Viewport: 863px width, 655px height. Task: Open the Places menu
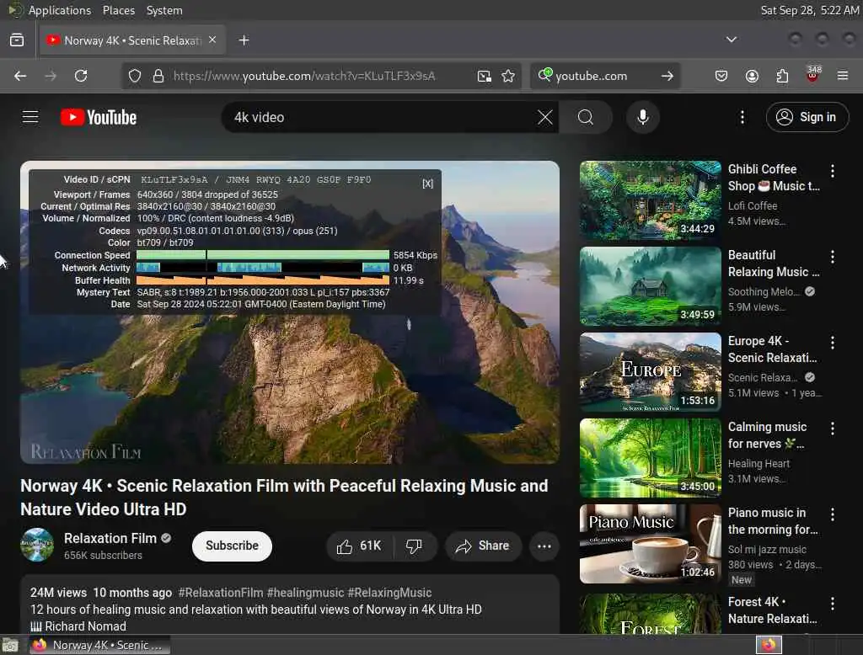pyautogui.click(x=119, y=10)
